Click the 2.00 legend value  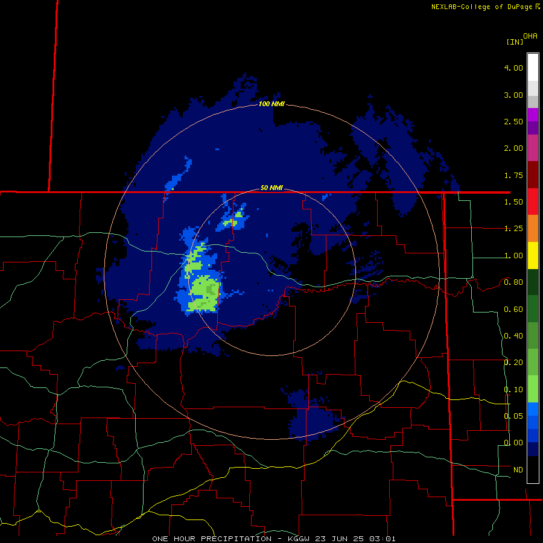[x=513, y=148]
